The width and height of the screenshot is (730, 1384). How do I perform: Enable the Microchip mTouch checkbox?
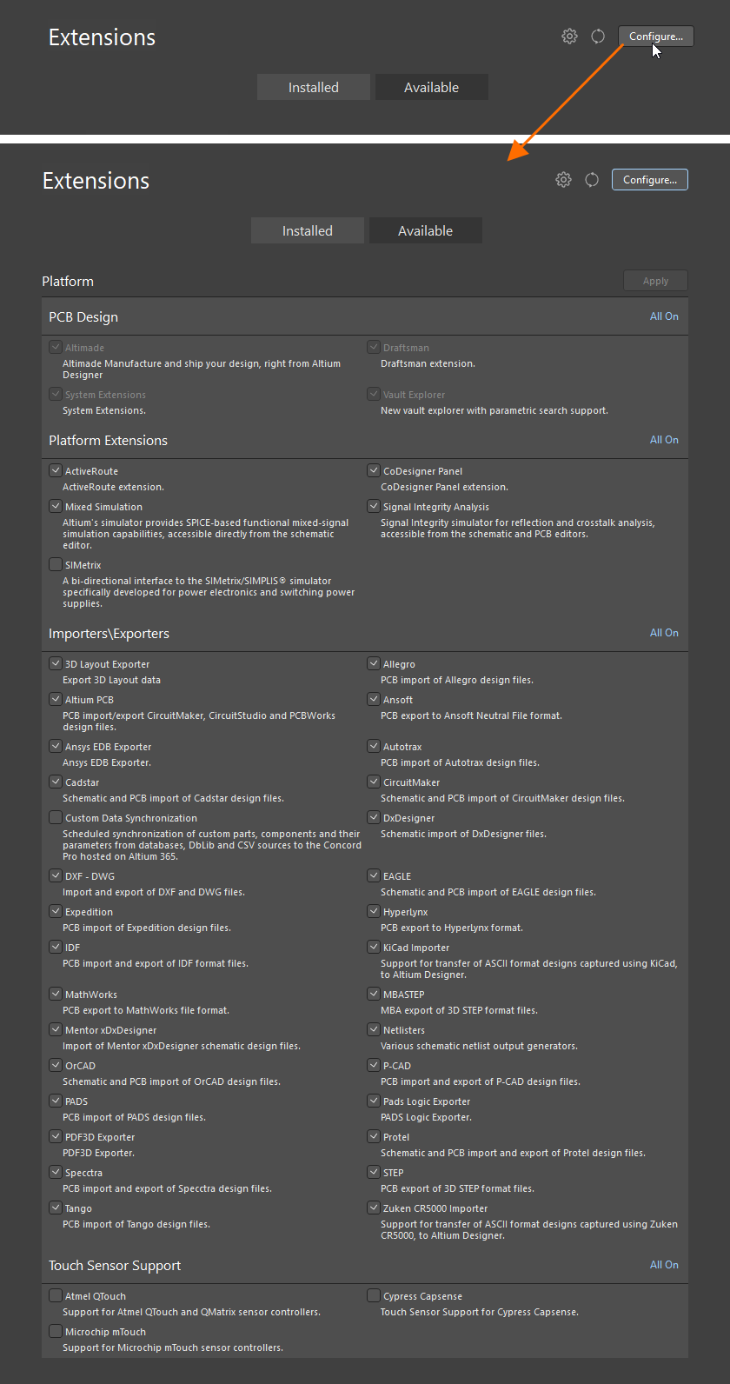click(x=56, y=1332)
